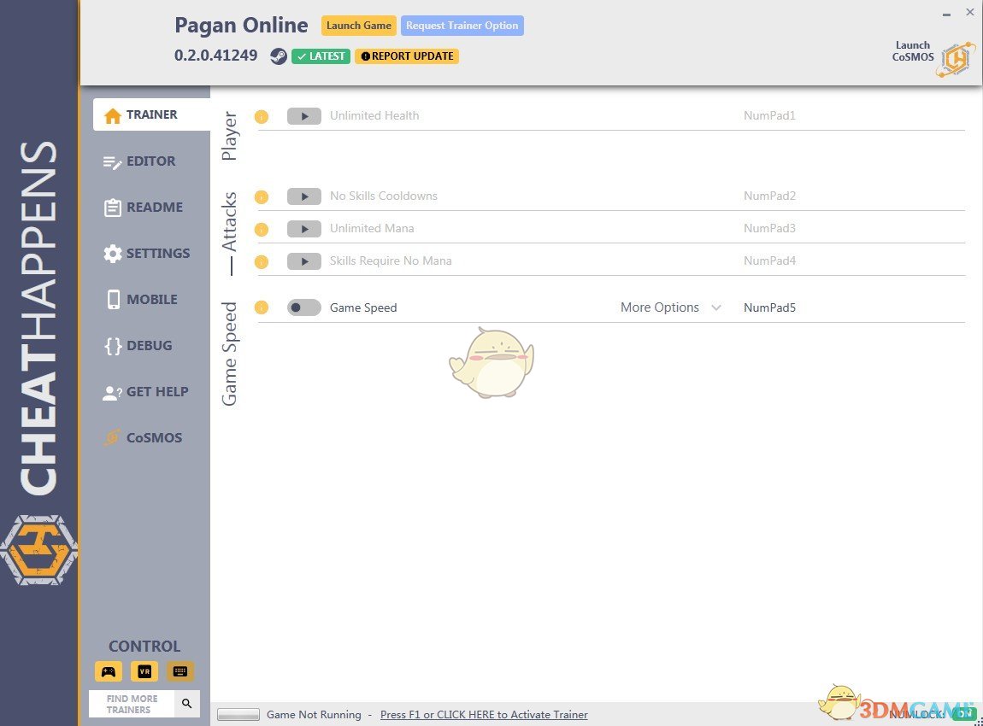Toggle the Unlimited Mana play button
Viewport: 983px width, 726px height.
pos(303,228)
